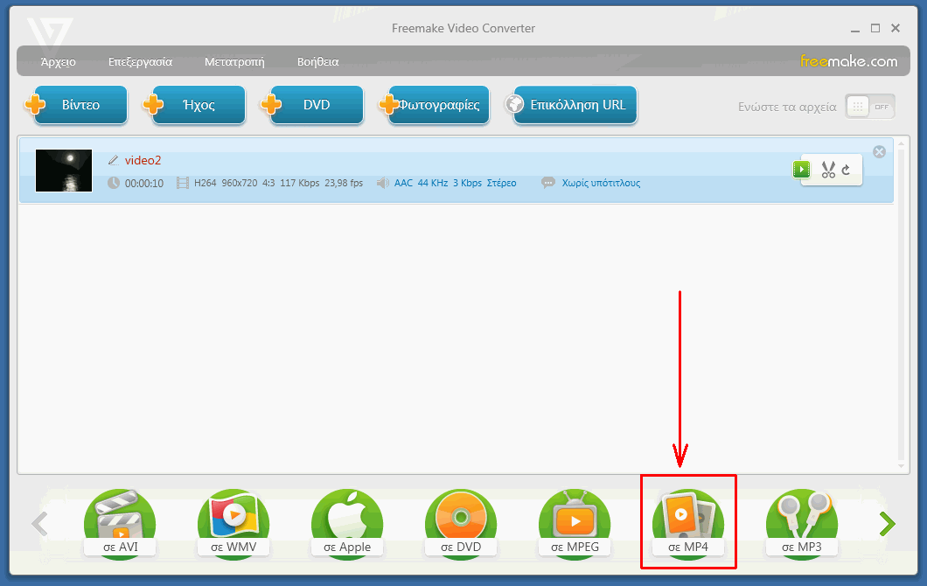Show more formats with the green right arrow

point(887,524)
